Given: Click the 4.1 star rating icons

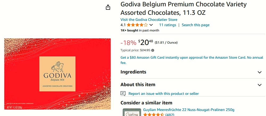Looking at the screenshot, I should click(x=137, y=25).
